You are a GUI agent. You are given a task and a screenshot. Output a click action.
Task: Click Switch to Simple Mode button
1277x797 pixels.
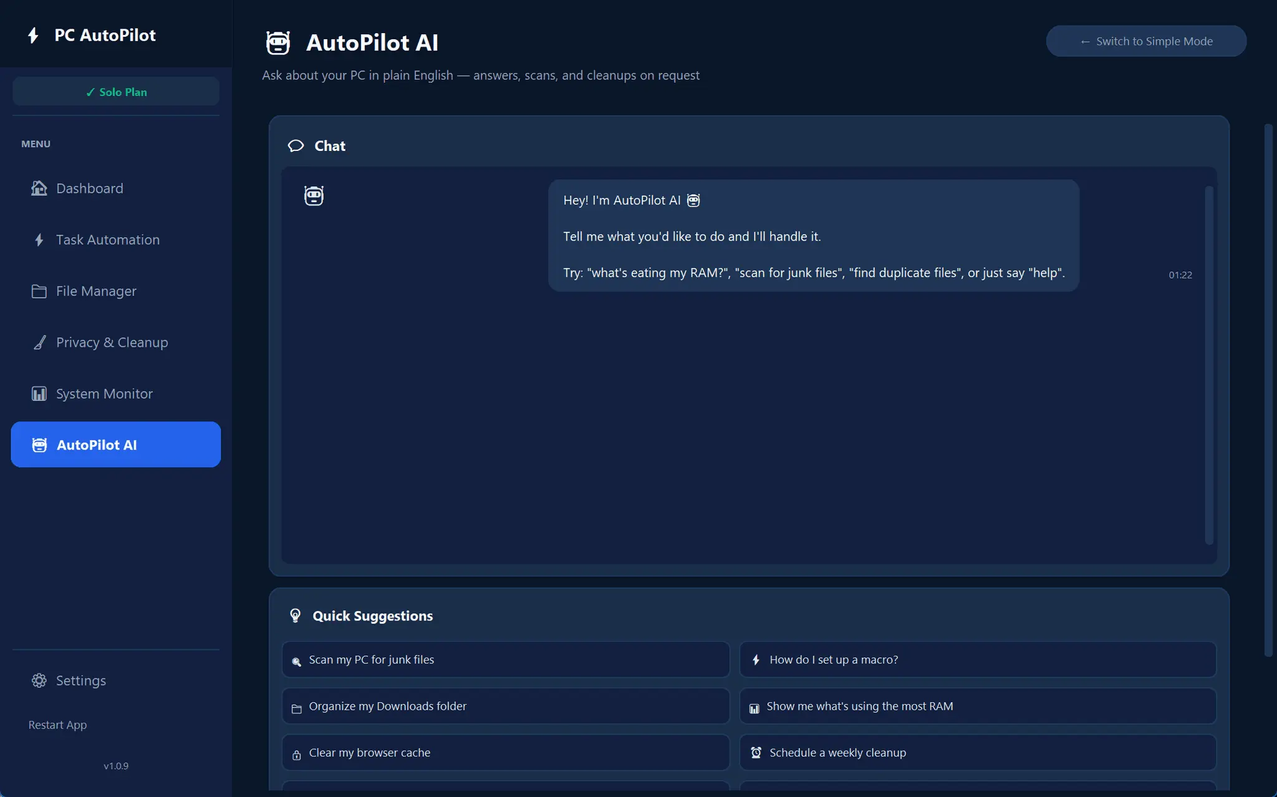point(1146,41)
